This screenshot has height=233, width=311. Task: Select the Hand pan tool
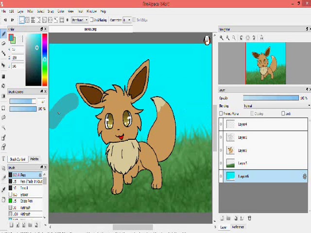(x=3, y=200)
